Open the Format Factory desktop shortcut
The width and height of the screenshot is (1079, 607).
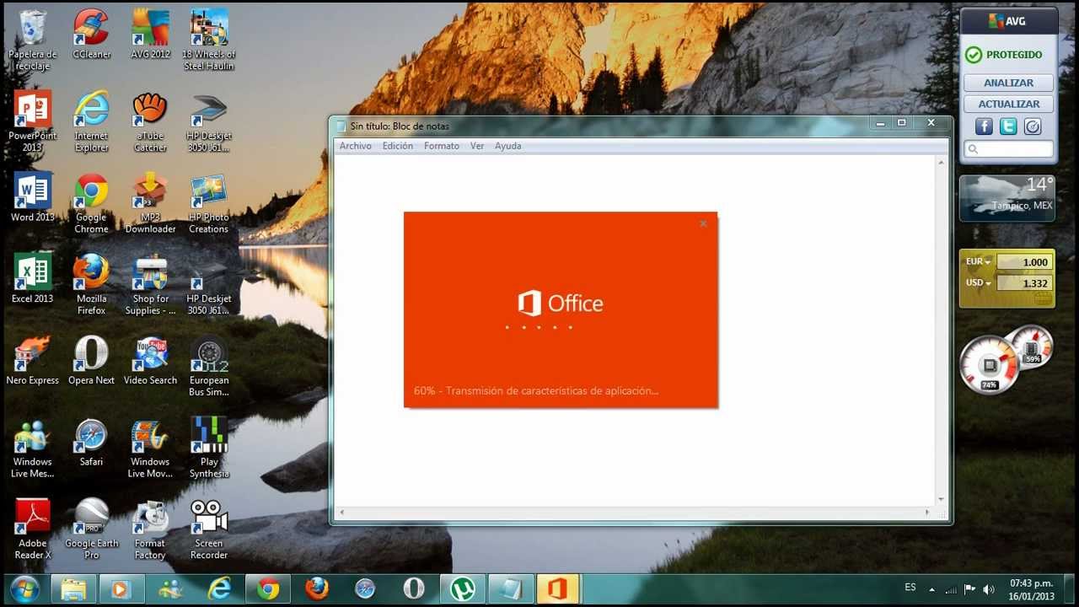pos(150,529)
